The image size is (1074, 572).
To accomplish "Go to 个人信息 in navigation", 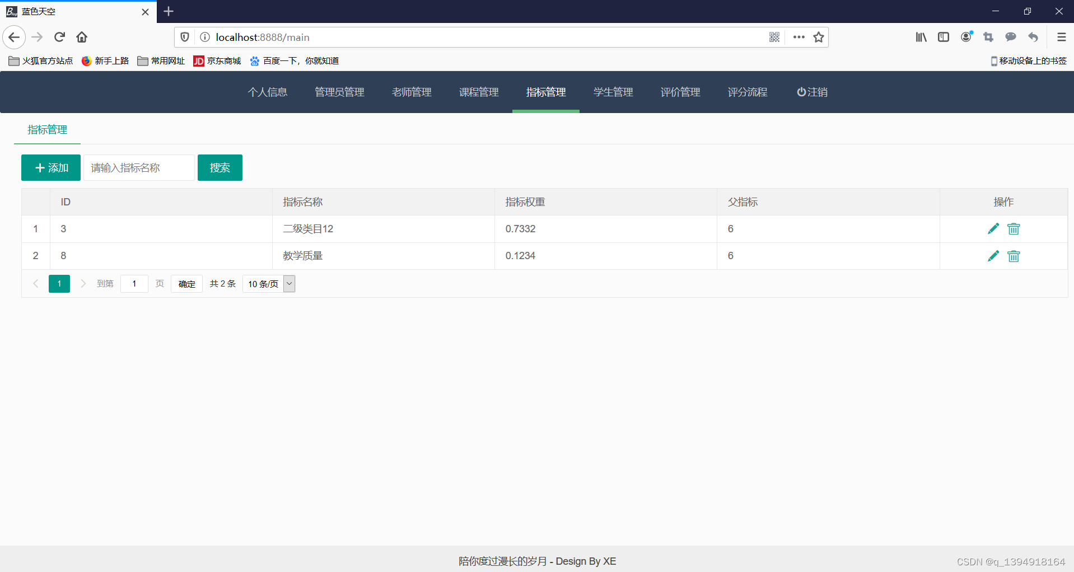I will [x=268, y=92].
